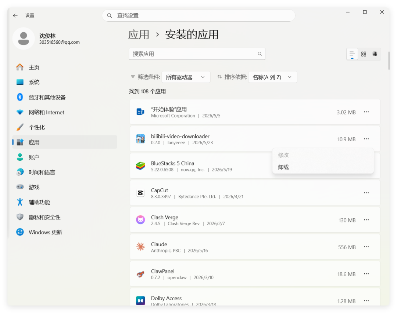Open more options for "开始体验"应用

(366, 112)
